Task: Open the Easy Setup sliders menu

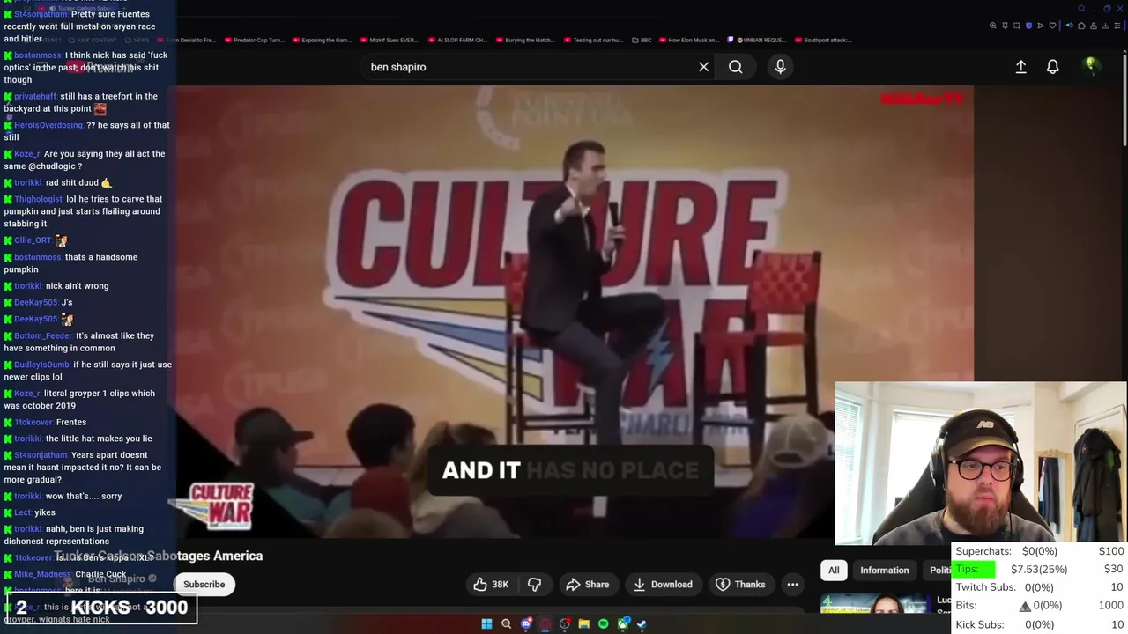Action: point(1117,26)
